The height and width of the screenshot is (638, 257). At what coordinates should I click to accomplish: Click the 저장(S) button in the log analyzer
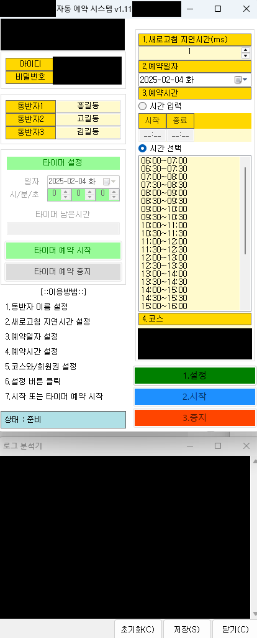coord(187,629)
